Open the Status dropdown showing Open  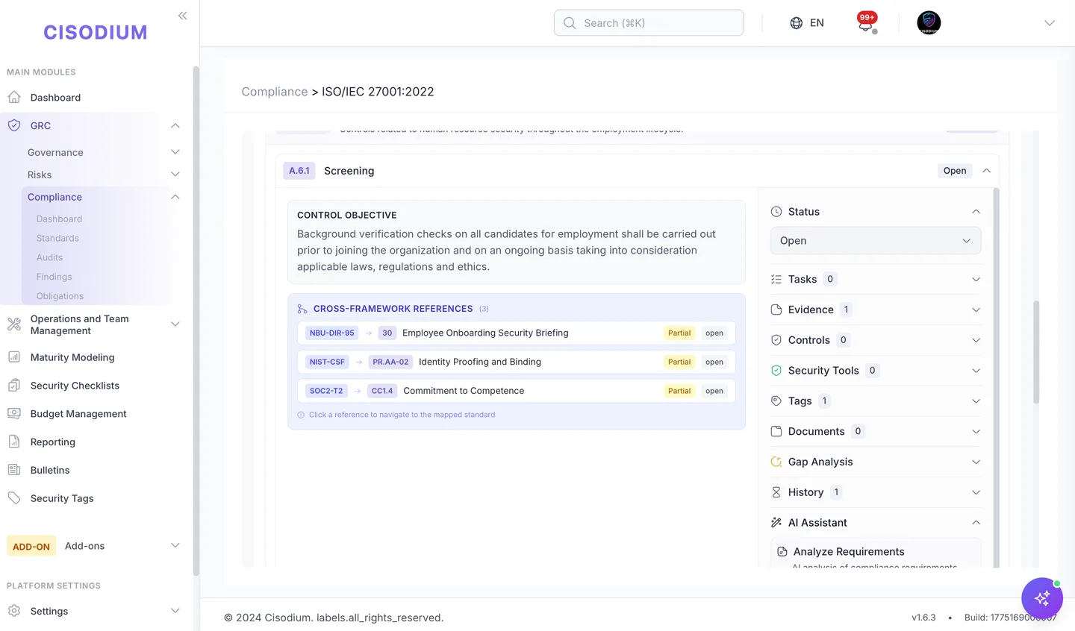[x=876, y=241]
